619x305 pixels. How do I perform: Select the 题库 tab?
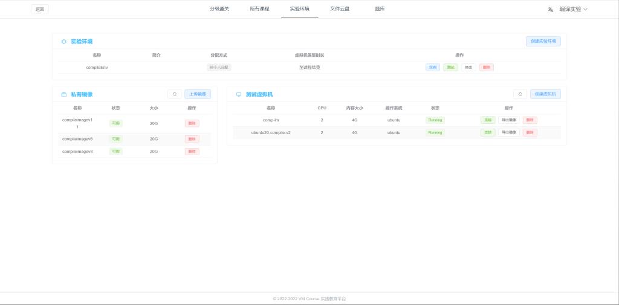380,9
